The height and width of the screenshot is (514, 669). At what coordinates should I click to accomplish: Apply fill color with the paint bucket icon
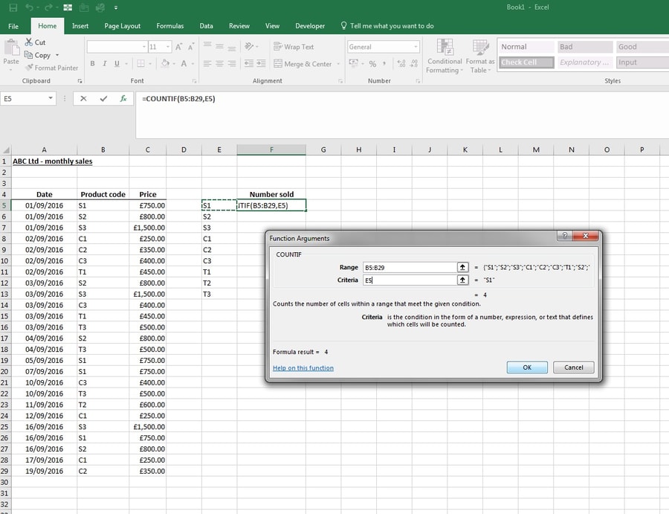(x=165, y=64)
